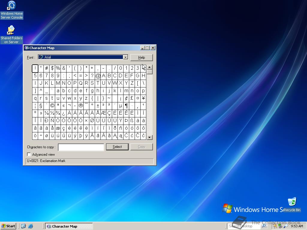This screenshot has width=307, height=230.
Task: Click the Select button
Action: [117, 147]
